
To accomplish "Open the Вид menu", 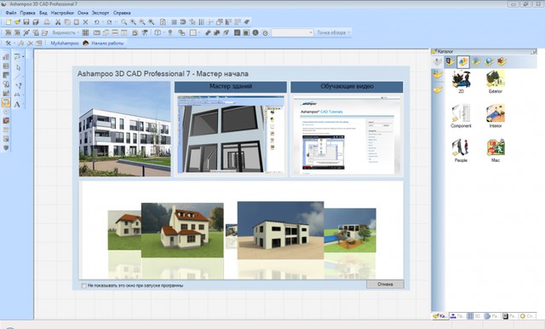I will (43, 13).
